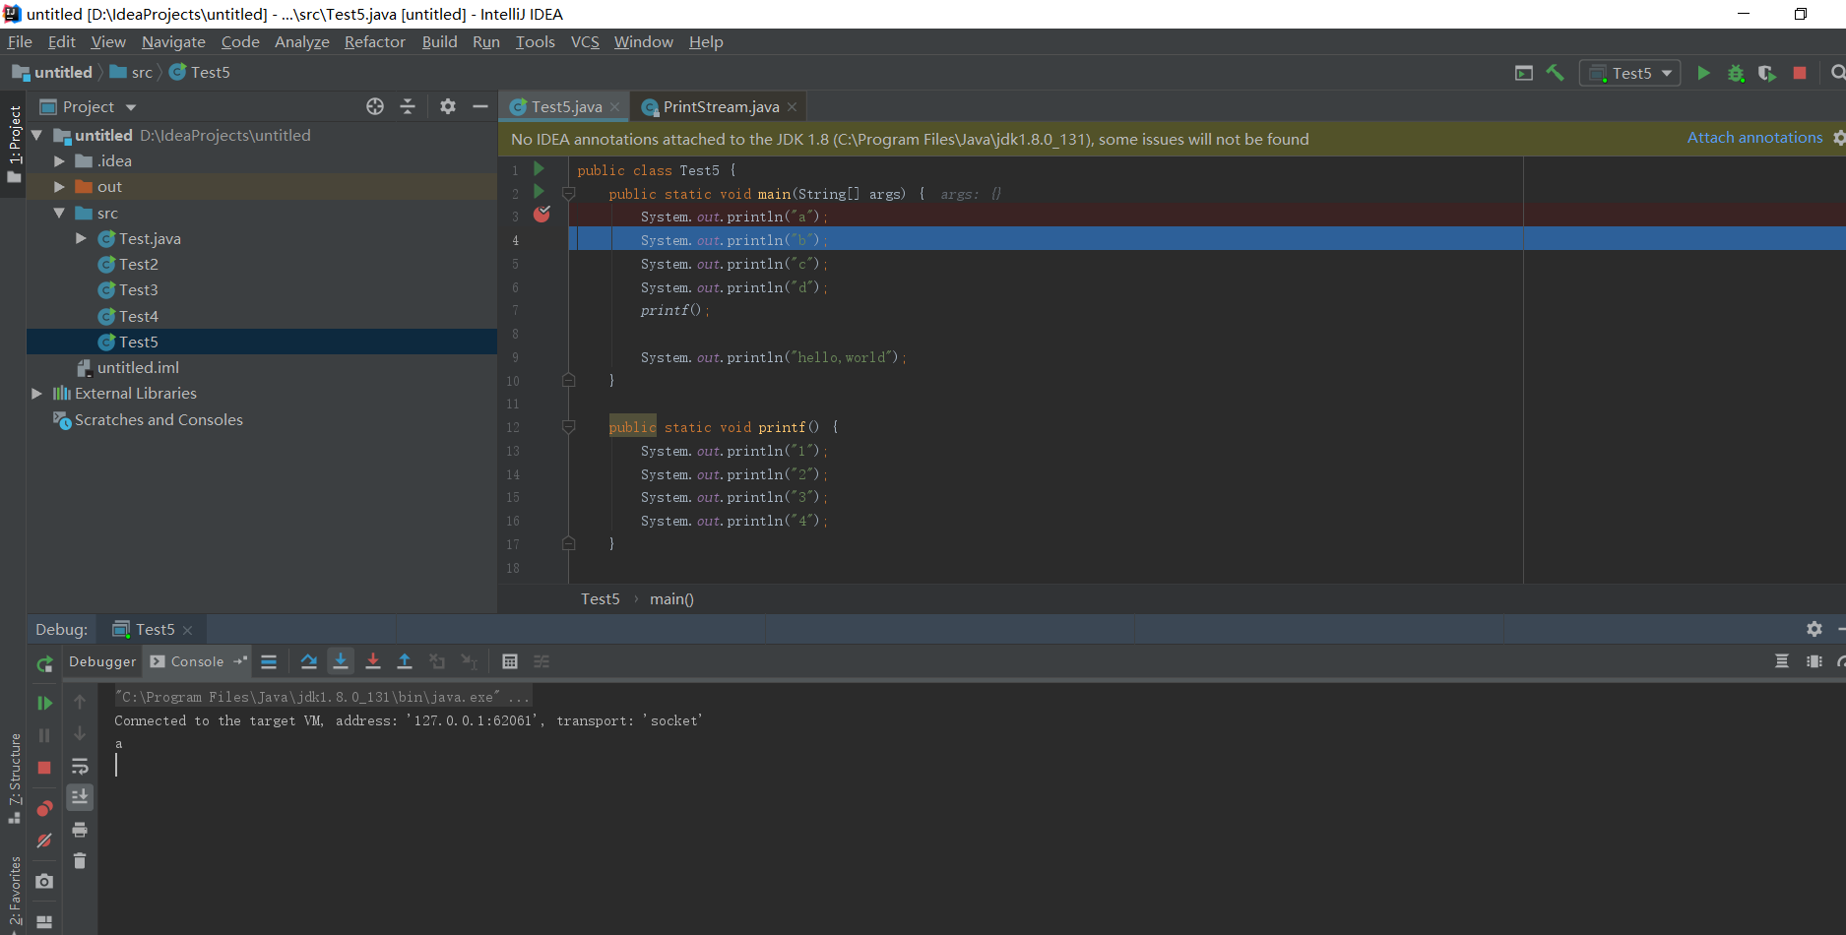The width and height of the screenshot is (1846, 935).
Task: Switch to the Debugger tab
Action: (102, 661)
